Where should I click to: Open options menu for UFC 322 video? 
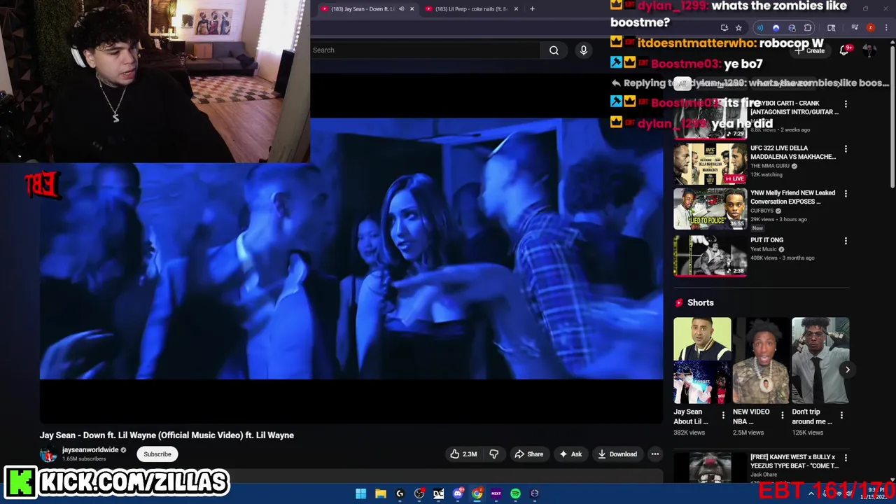(846, 149)
